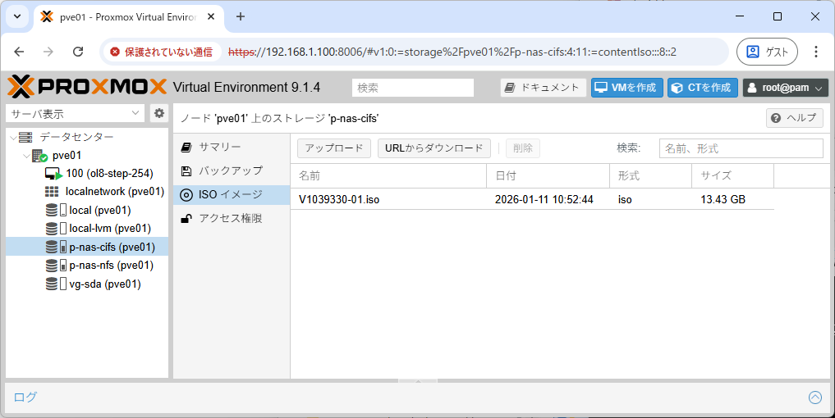Click VM 100 running monitor icon

coord(53,174)
